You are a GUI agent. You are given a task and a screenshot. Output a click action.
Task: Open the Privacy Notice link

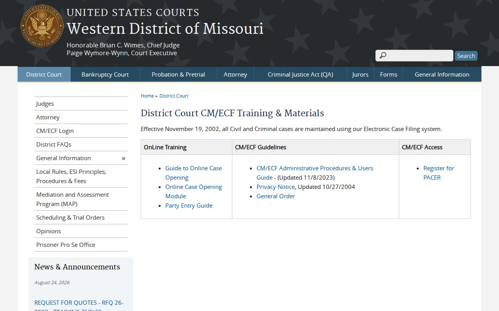tap(276, 187)
